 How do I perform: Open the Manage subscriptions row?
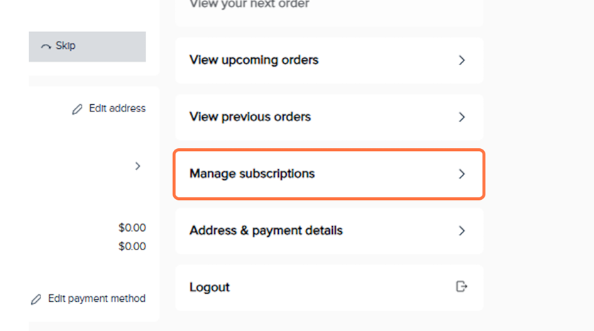252,174
